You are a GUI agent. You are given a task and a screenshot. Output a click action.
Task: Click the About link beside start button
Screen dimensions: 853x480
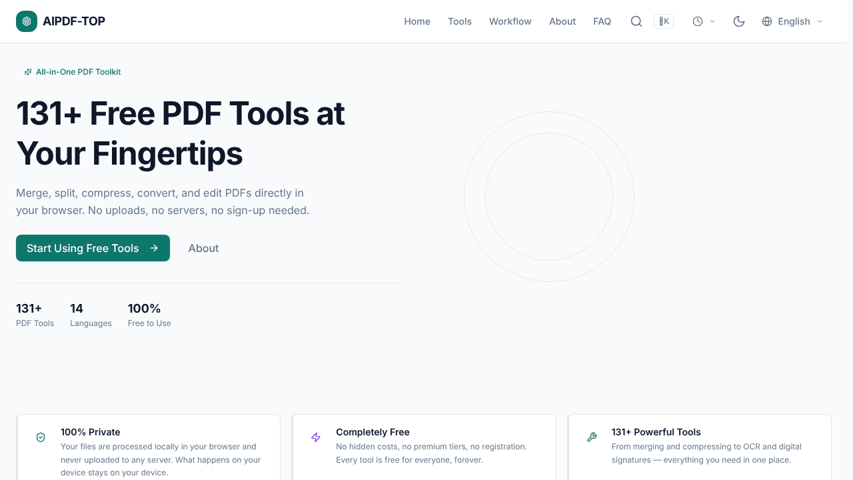203,248
